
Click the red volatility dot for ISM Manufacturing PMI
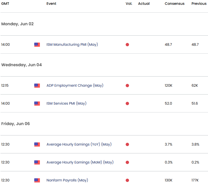[127, 44]
